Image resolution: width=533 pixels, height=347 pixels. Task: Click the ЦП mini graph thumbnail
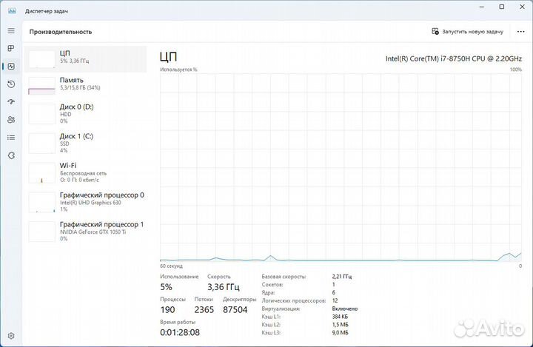point(41,59)
